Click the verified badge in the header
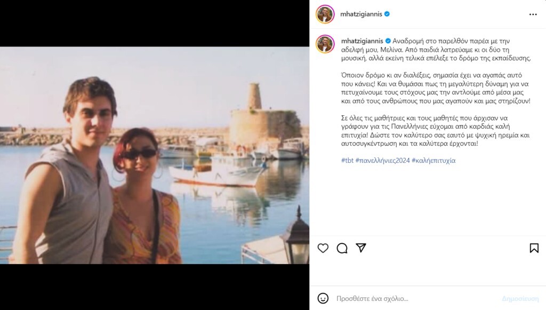 point(387,14)
